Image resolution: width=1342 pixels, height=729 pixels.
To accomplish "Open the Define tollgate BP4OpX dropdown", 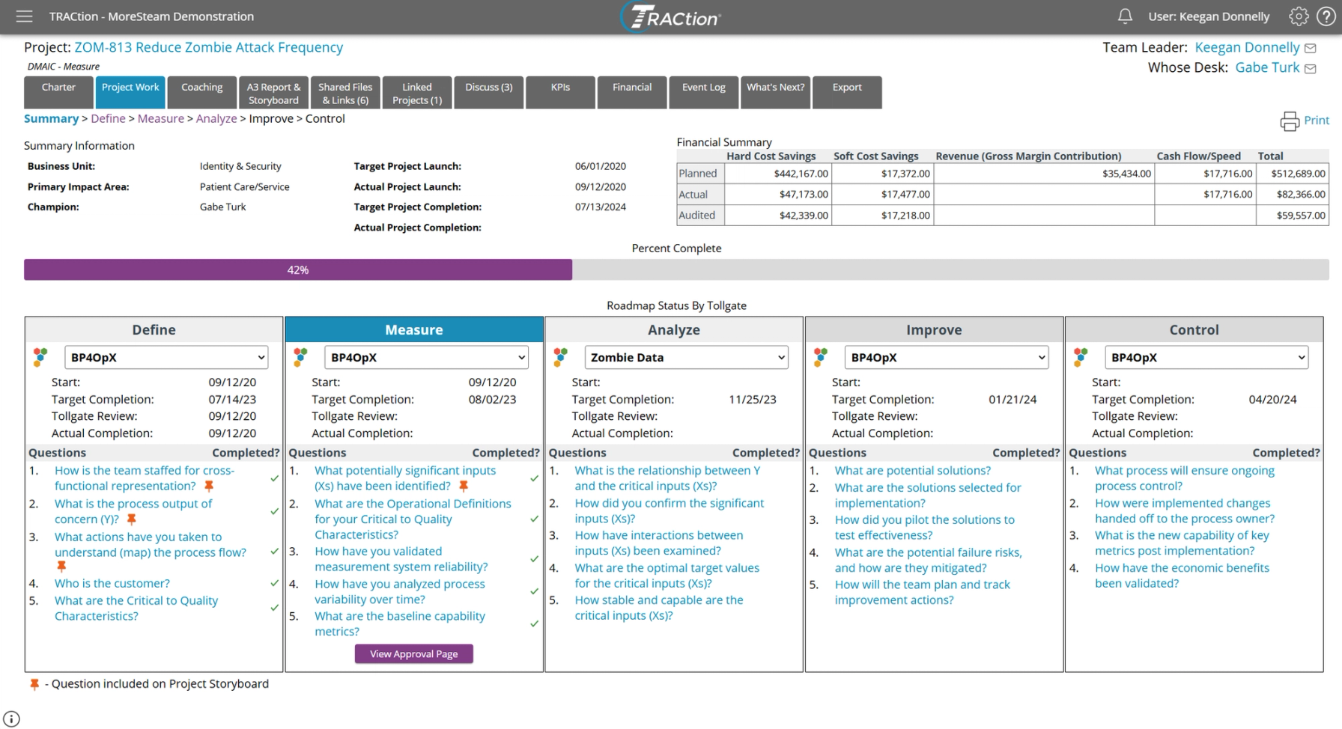I will (x=166, y=358).
